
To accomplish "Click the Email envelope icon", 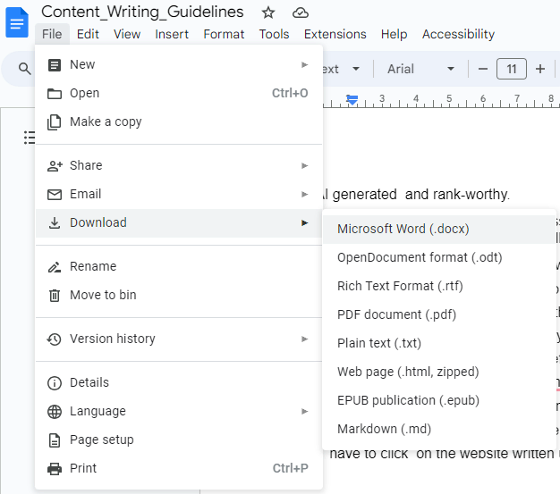I will [x=55, y=195].
